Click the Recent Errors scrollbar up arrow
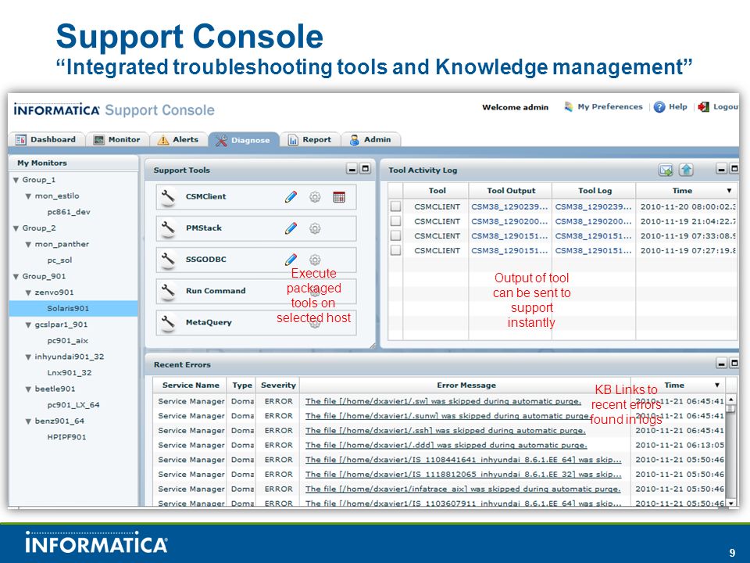The image size is (750, 563). coord(730,400)
